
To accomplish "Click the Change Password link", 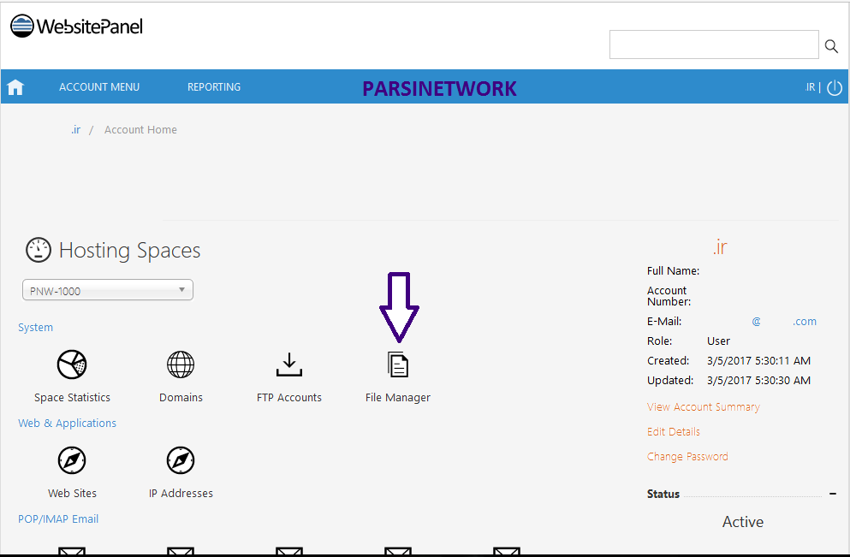I will pyautogui.click(x=687, y=457).
